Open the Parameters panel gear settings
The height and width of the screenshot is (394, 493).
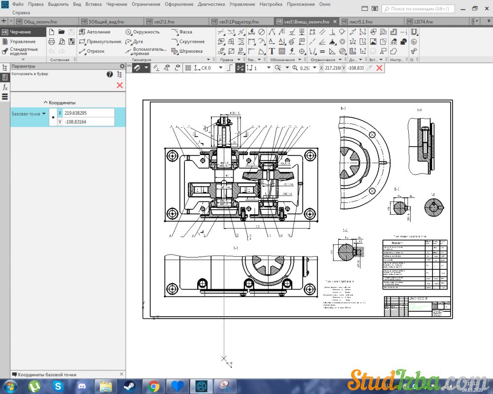click(x=122, y=66)
